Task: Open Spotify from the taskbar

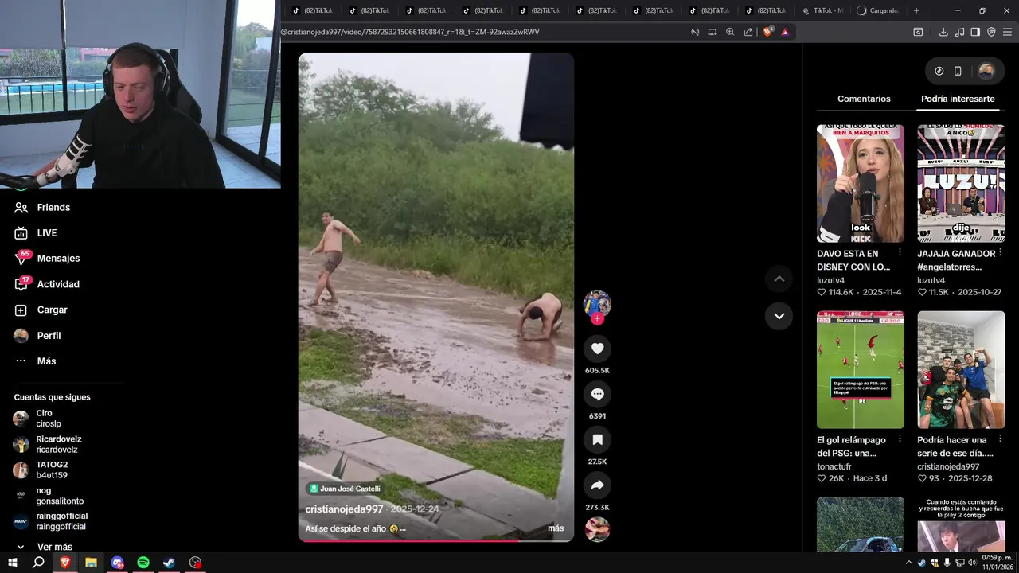Action: pyautogui.click(x=143, y=563)
